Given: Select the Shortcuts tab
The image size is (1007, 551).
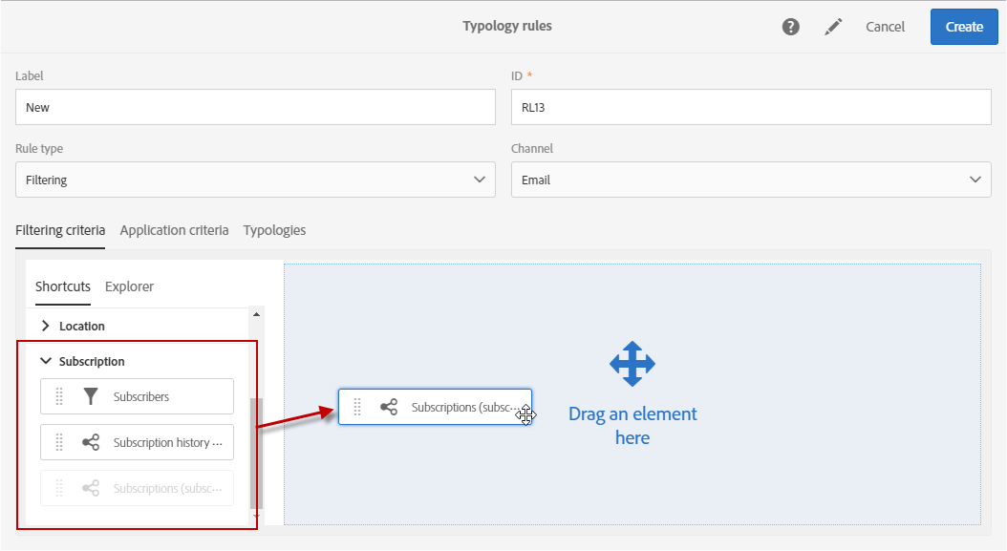Looking at the screenshot, I should (x=62, y=286).
